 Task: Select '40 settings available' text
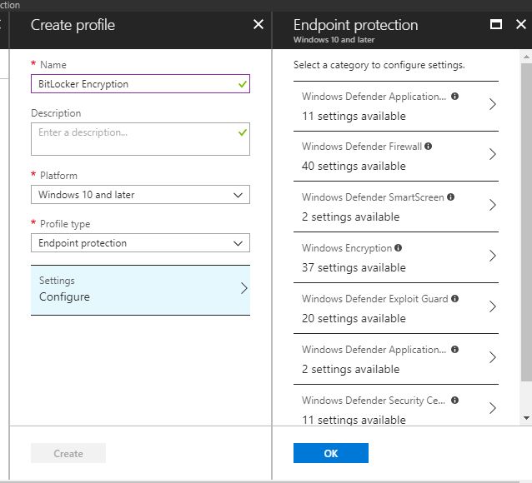point(354,166)
